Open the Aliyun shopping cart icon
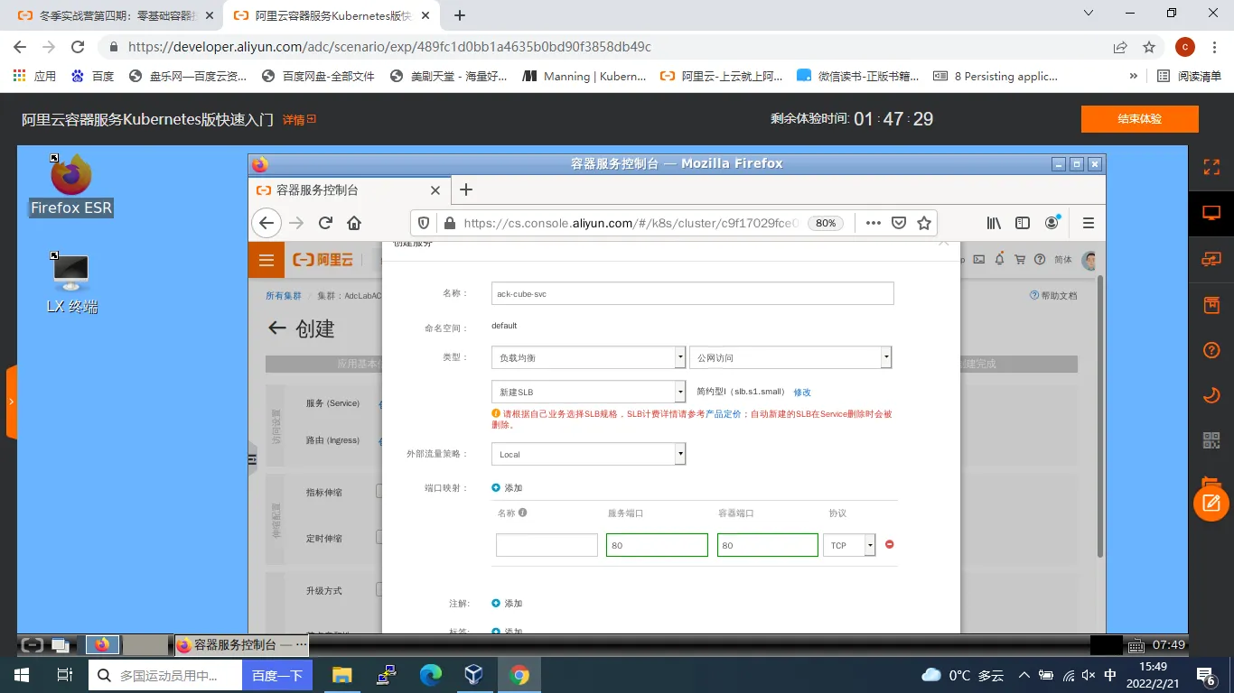Image resolution: width=1234 pixels, height=693 pixels. (1020, 260)
